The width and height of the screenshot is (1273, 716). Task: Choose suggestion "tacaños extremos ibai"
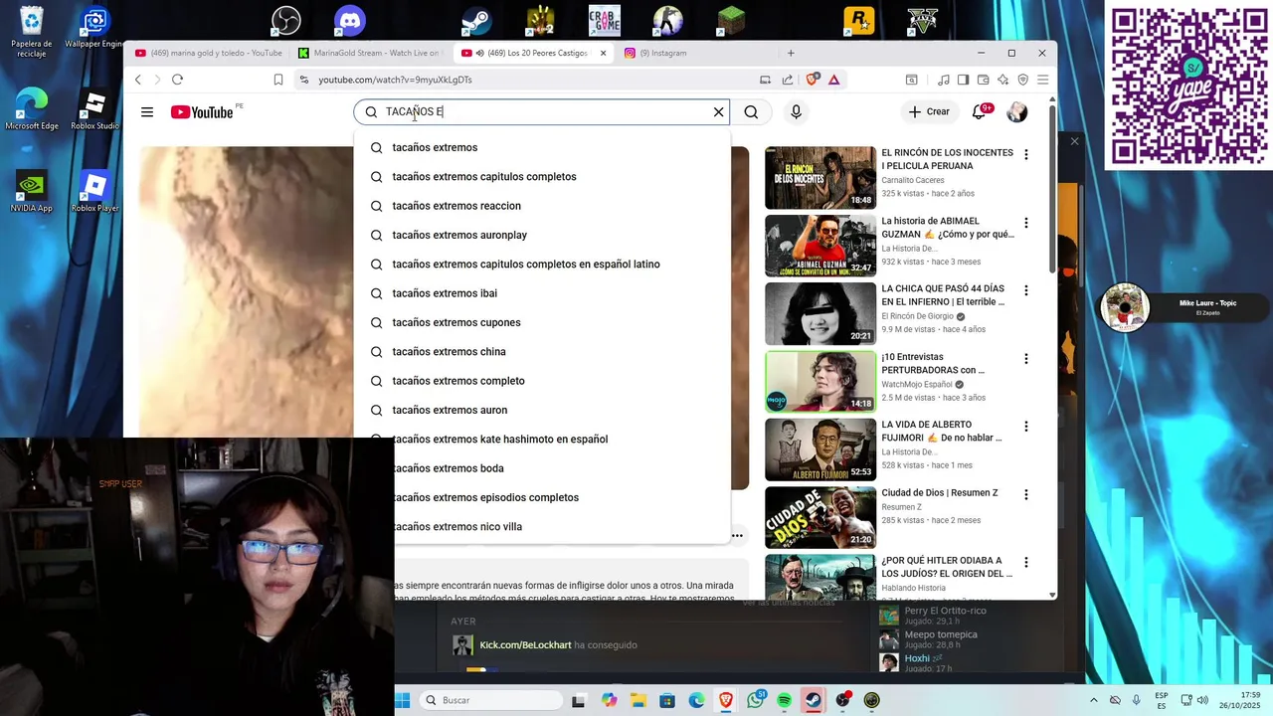tap(542, 293)
